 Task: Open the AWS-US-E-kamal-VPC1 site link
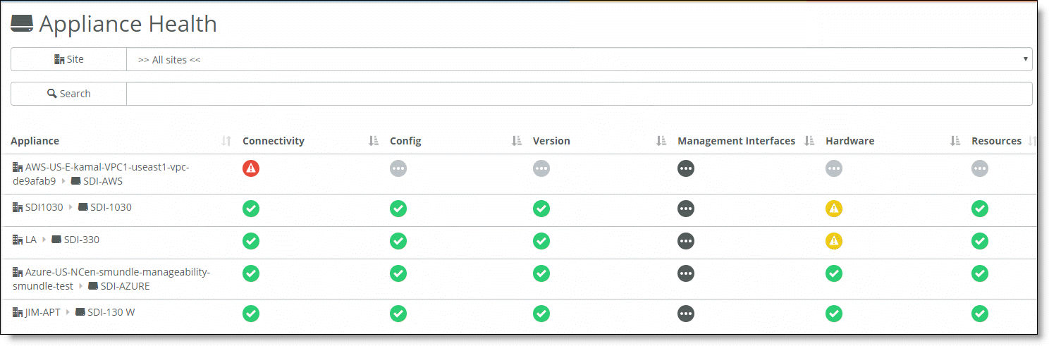101,174
